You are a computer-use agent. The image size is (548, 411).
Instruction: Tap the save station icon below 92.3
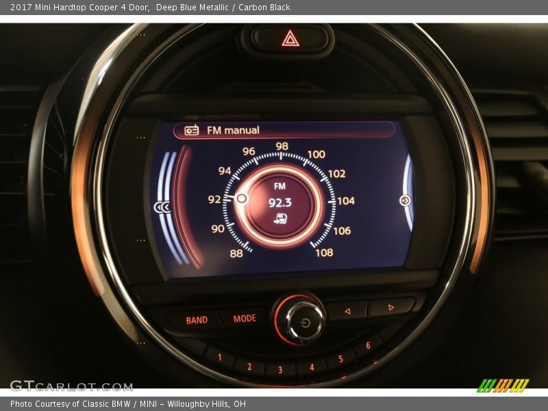(280, 219)
